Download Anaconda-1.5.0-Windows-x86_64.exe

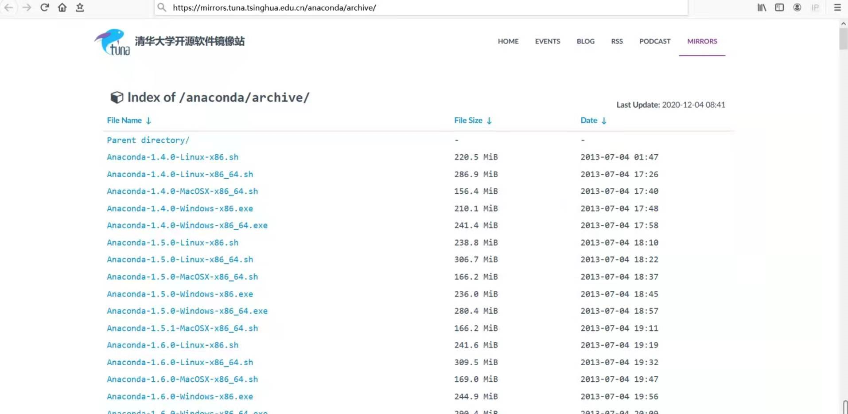pos(187,311)
